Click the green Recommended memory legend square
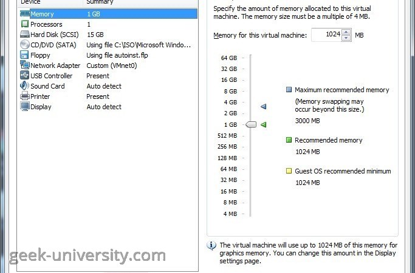 coord(289,140)
